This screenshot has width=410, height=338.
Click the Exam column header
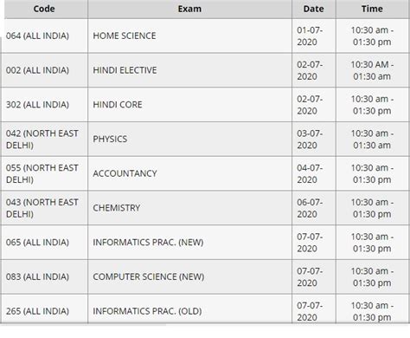(189, 9)
